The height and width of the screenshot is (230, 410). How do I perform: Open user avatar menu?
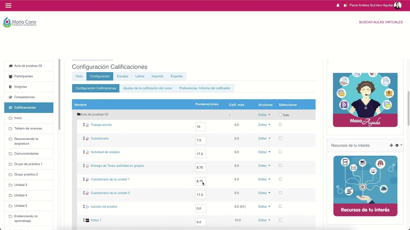pos(398,5)
